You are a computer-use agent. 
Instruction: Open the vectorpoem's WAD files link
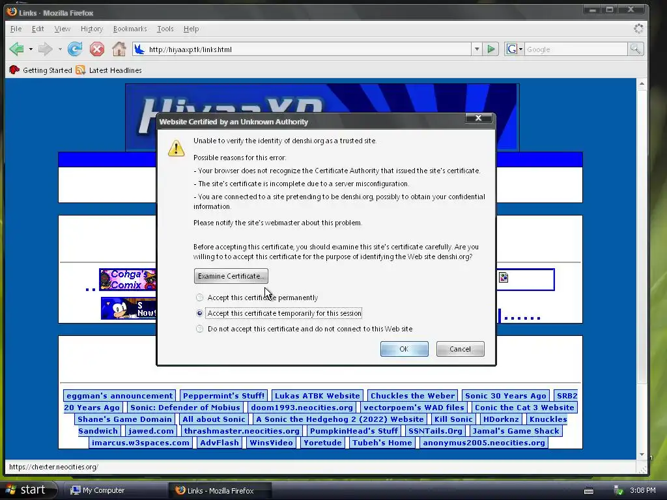coord(414,408)
